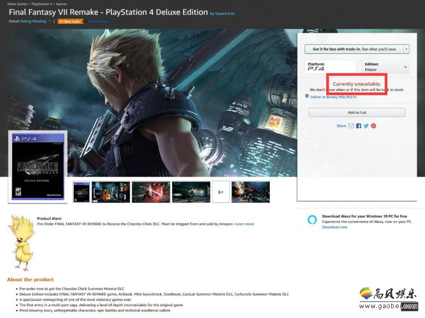Share via the email envelope icon

[351, 126]
